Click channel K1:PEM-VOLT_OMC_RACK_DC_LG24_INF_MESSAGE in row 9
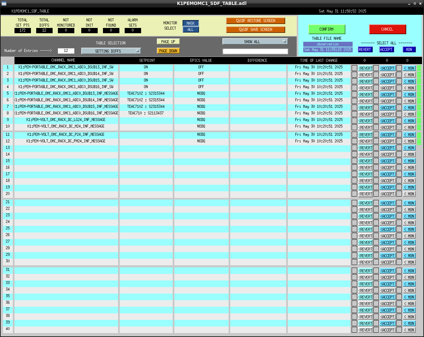 click(x=66, y=120)
